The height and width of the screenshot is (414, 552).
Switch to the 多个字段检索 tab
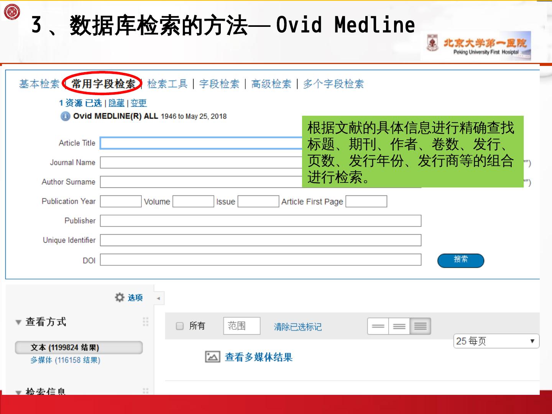[x=333, y=84]
